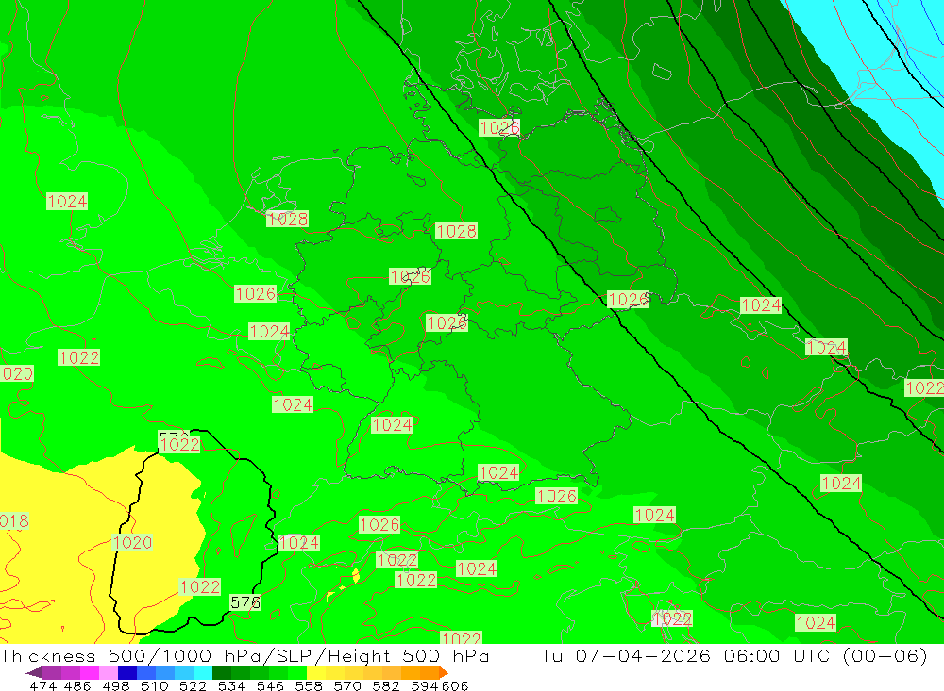944x691 pixels.
Task: Pick the brightest lime green legend swatch
Action: pos(297,672)
